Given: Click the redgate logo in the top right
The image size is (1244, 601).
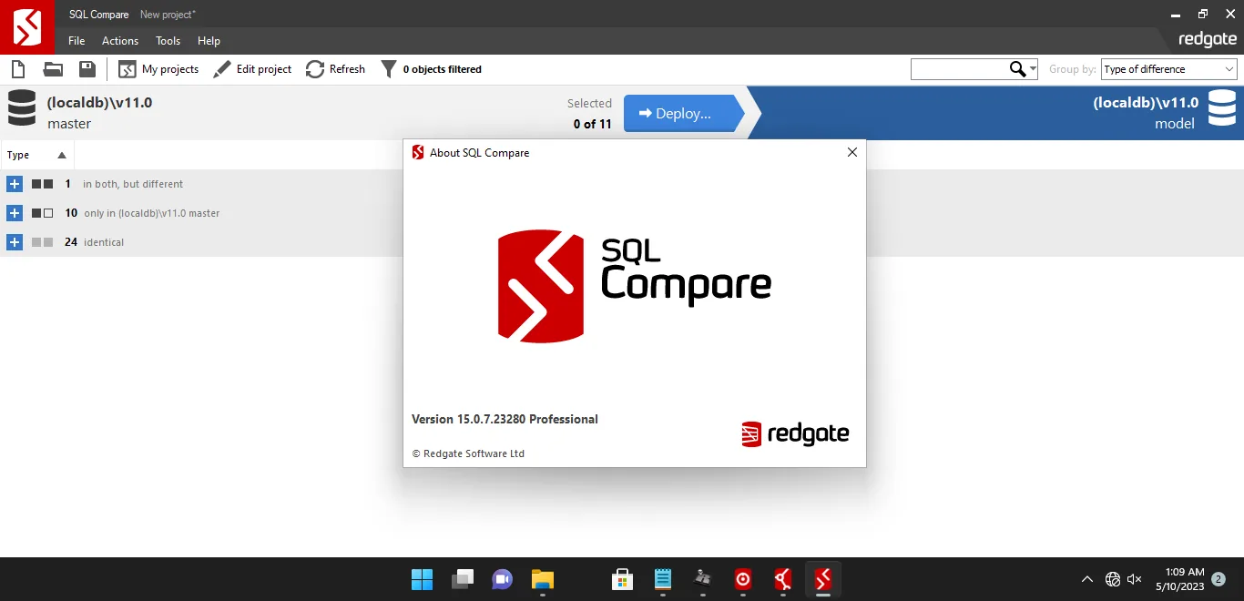Looking at the screenshot, I should pyautogui.click(x=1208, y=40).
